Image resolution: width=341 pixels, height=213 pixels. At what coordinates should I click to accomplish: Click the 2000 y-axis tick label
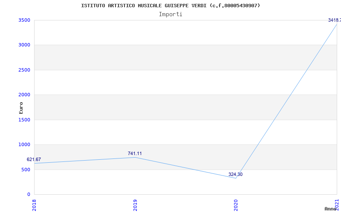(24, 95)
